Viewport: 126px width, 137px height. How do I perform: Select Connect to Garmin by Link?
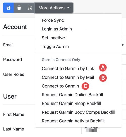[x=68, y=68]
